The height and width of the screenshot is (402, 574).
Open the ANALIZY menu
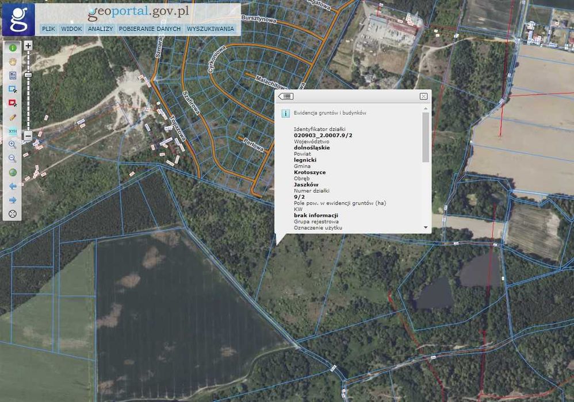tap(100, 29)
